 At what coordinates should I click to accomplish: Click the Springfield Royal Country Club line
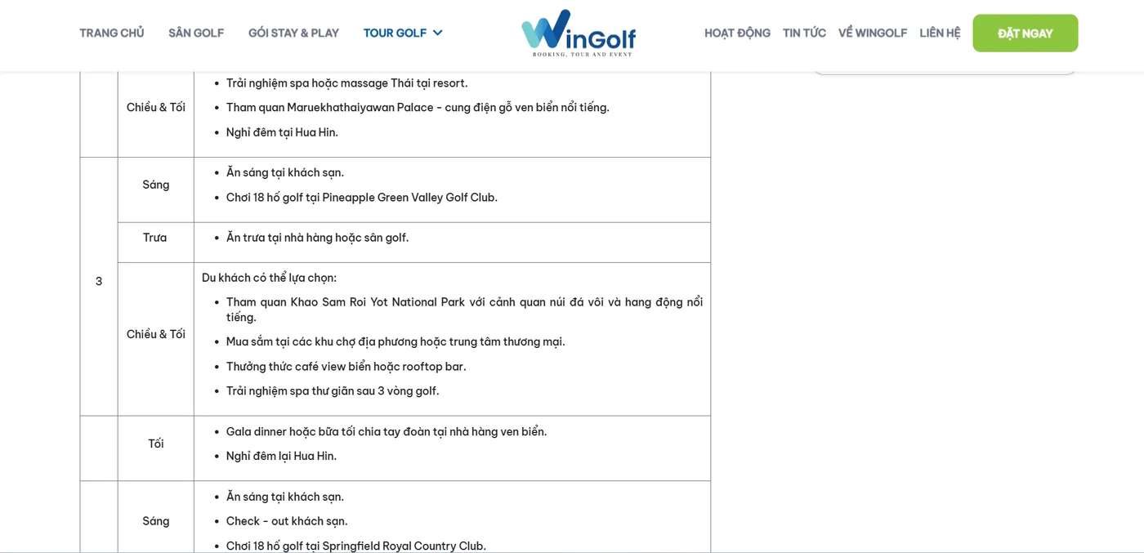coord(356,546)
